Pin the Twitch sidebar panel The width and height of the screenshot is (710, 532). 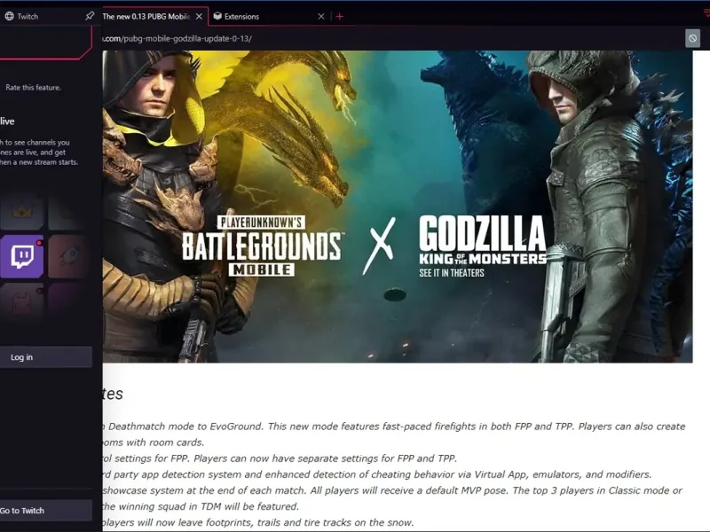90,16
